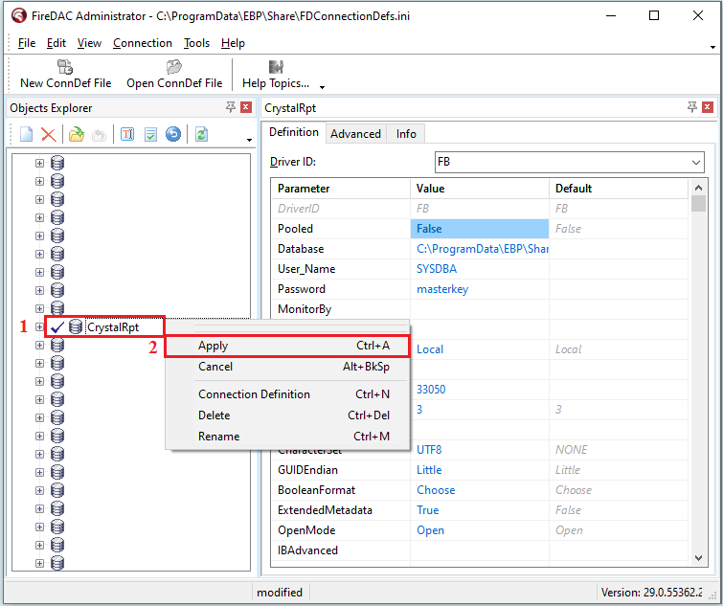Screen dimensions: 723x606
Task: Click the green refresh icon
Action: [x=202, y=135]
